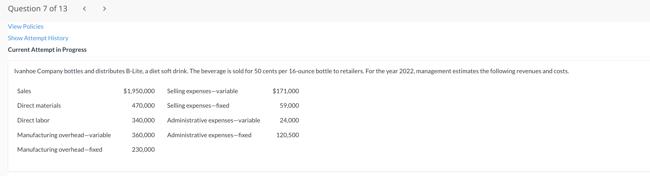Select the Current Attempt in Progress label
650x176 pixels.
click(x=47, y=49)
